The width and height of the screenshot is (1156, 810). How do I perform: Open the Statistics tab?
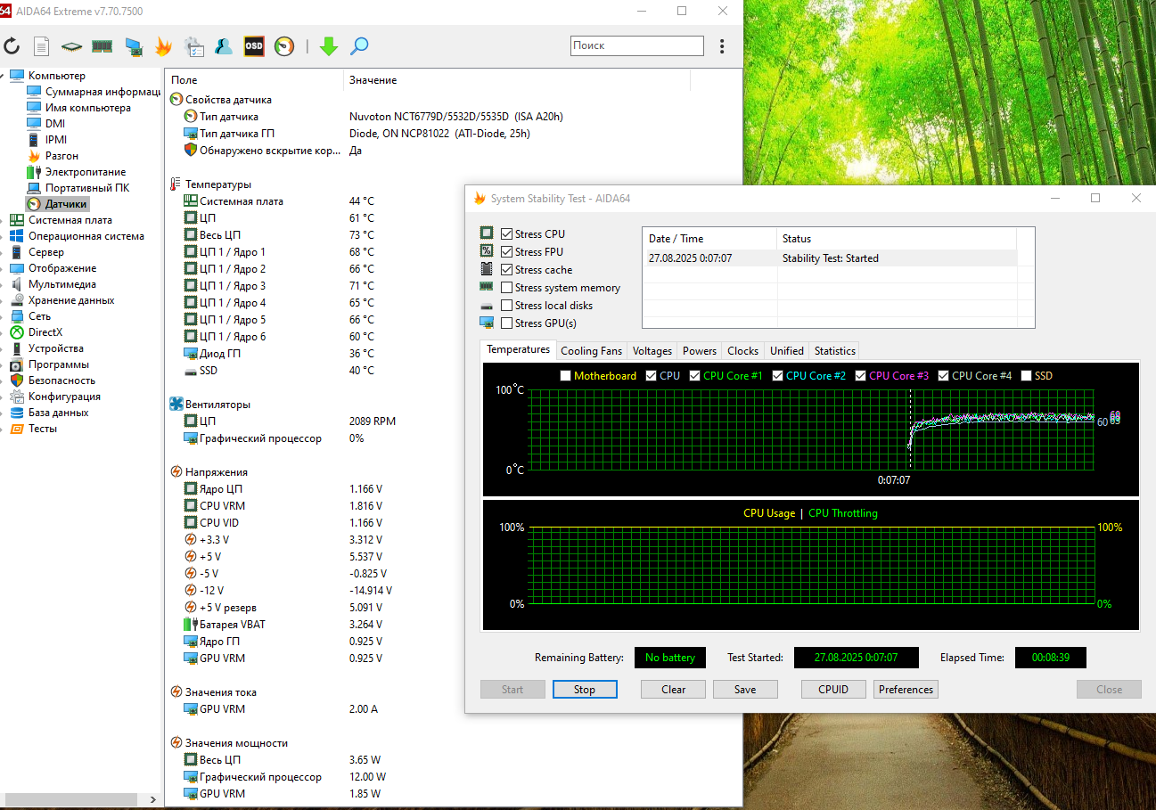835,351
